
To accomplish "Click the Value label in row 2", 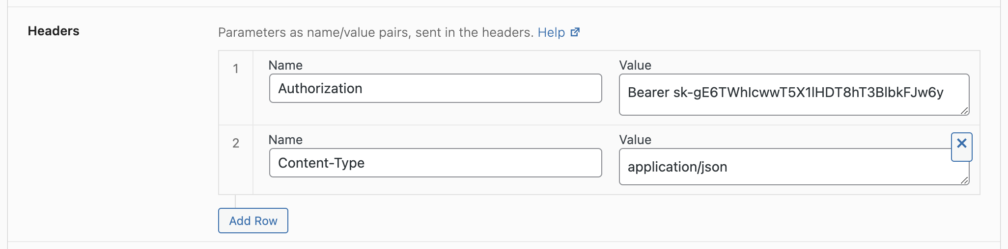I will [x=635, y=140].
